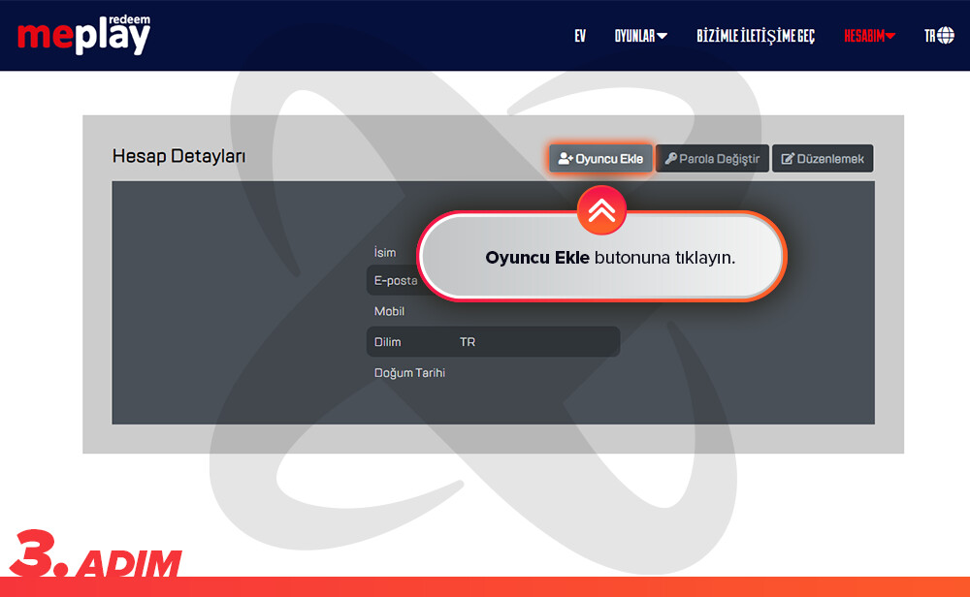The width and height of the screenshot is (970, 597).
Task: Click the pencil edit icon on Düzenlemek
Action: click(x=788, y=159)
